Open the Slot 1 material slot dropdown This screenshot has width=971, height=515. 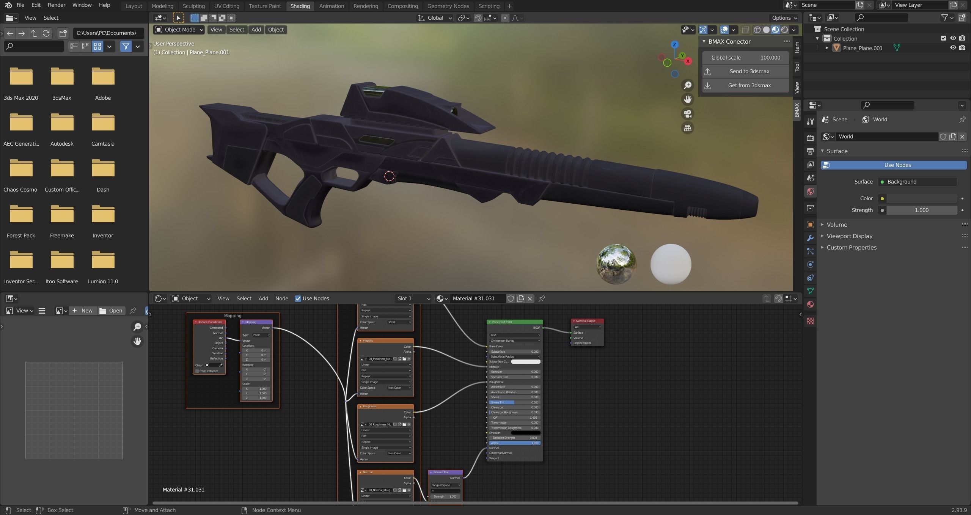(x=413, y=298)
